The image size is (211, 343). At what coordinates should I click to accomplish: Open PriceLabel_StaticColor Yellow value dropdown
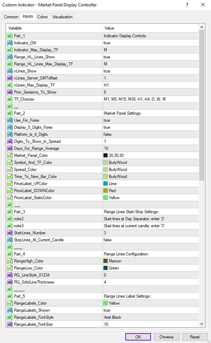tap(151, 197)
